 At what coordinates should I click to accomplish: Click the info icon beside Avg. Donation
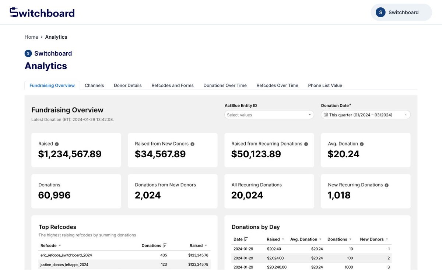tap(362, 144)
